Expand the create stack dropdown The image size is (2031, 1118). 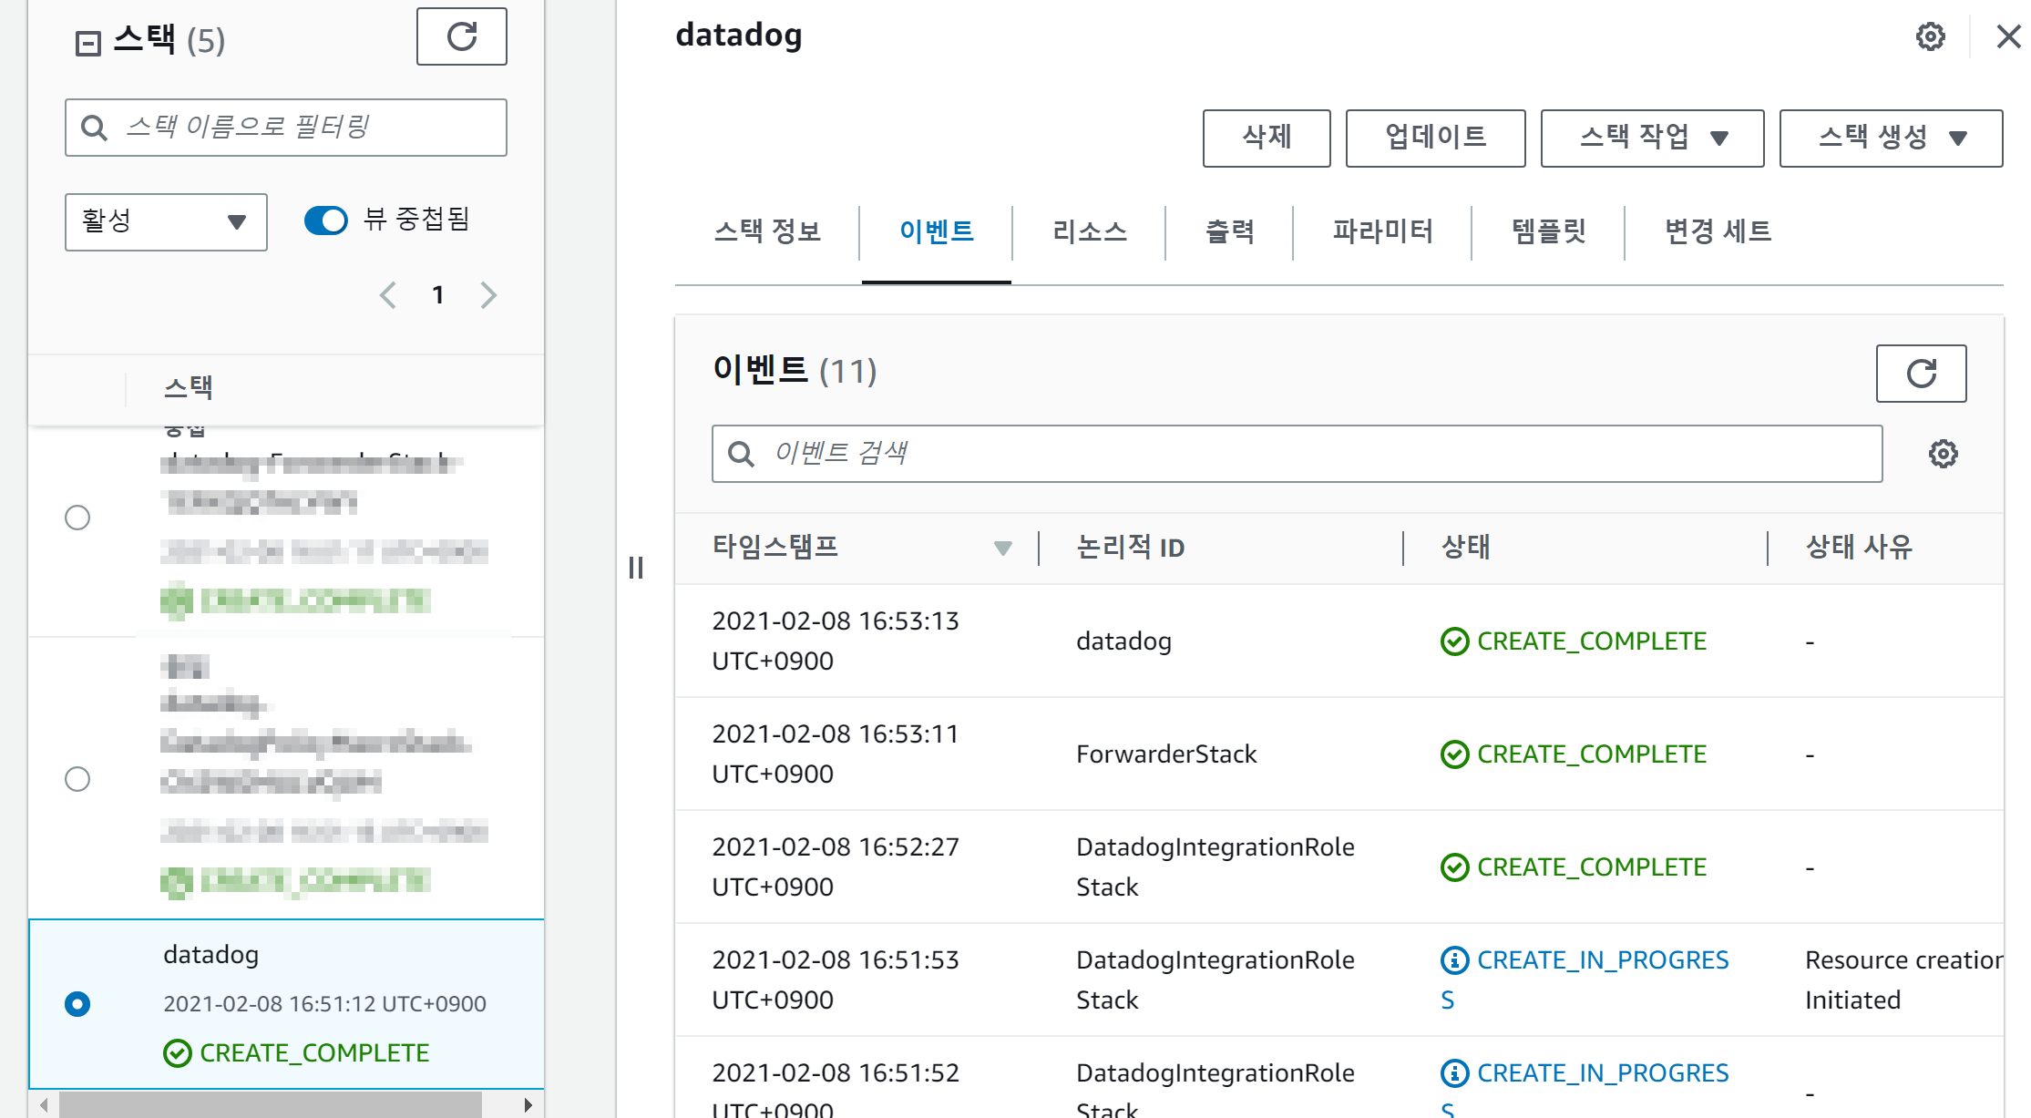click(1891, 138)
